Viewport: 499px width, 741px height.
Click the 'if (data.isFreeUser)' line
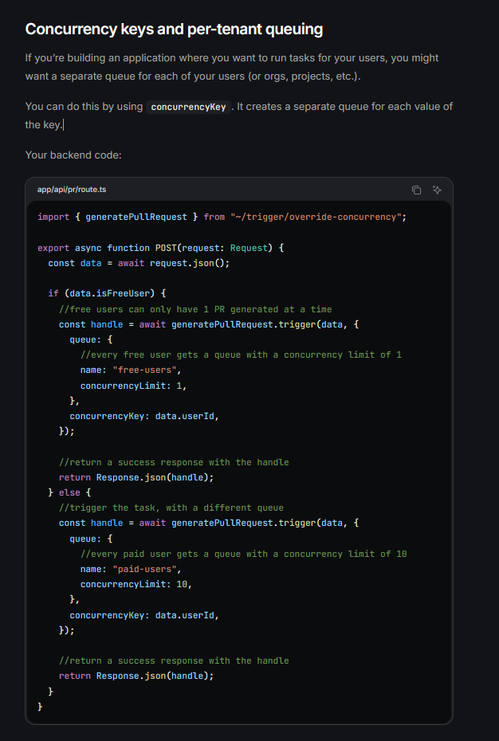tap(107, 293)
